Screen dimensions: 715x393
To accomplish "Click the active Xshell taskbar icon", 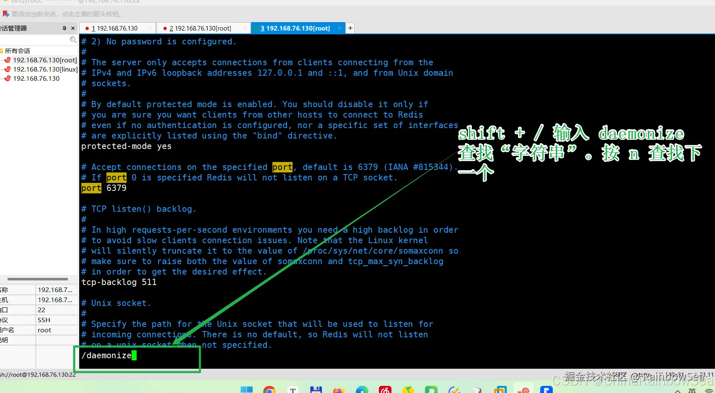I will coord(523,389).
